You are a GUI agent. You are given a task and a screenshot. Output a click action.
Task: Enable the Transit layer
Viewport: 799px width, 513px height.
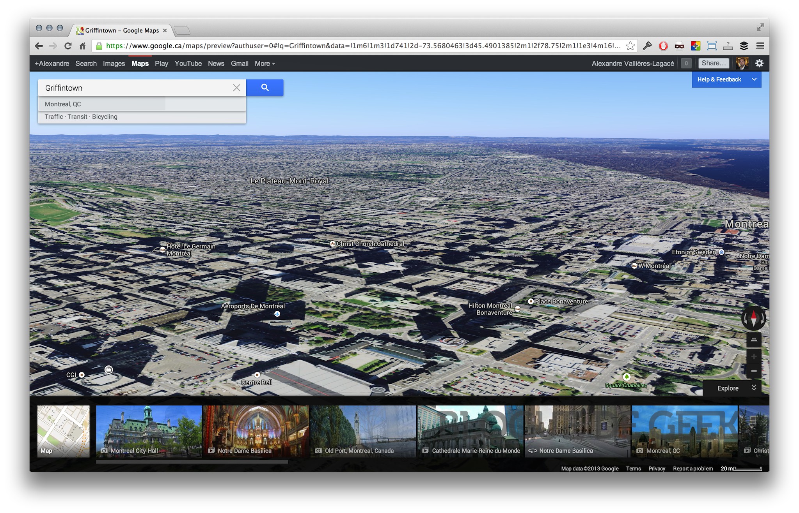pyautogui.click(x=77, y=116)
